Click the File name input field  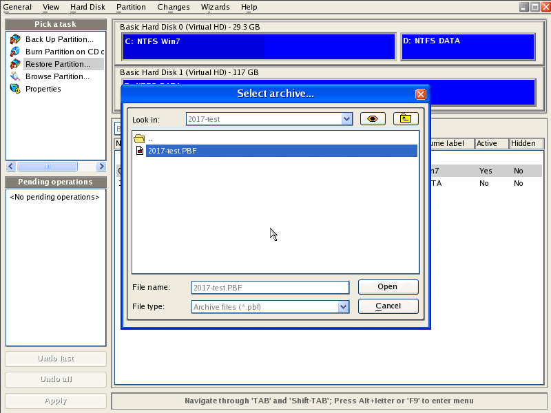point(270,287)
